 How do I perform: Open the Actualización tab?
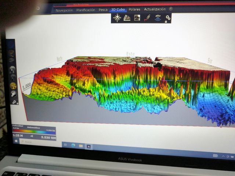pos(155,9)
